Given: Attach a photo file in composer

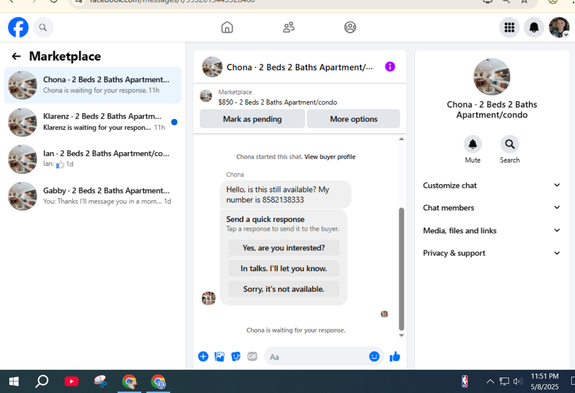Looking at the screenshot, I should point(219,357).
